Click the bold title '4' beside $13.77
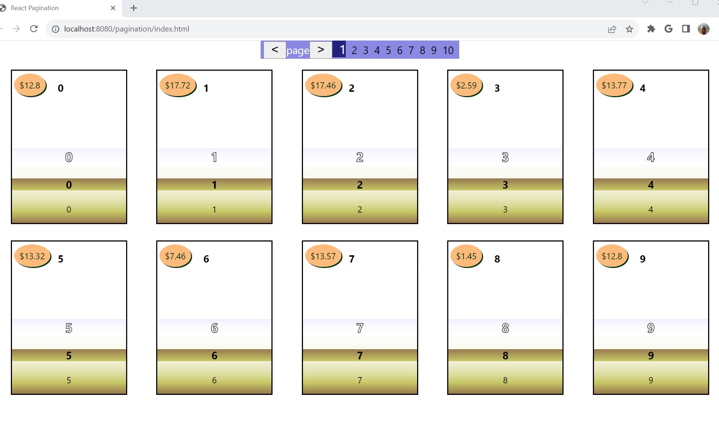The image size is (719, 421). (643, 88)
